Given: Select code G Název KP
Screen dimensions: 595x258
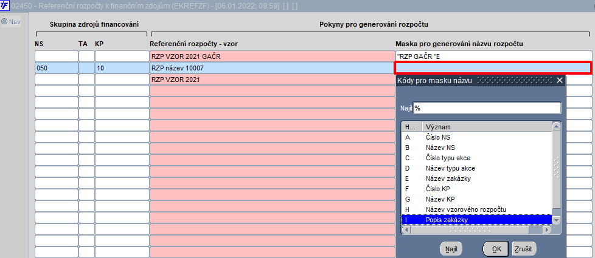Looking at the screenshot, I should click(x=477, y=199).
